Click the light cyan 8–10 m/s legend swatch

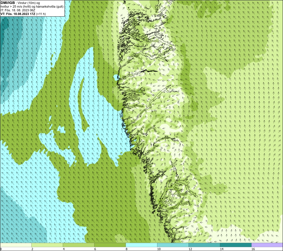tap(141, 245)
